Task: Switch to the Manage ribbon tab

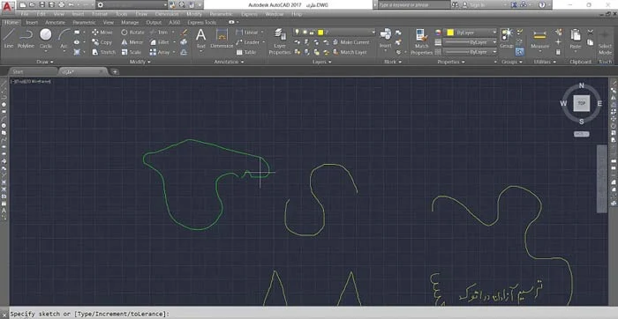Action: point(130,22)
